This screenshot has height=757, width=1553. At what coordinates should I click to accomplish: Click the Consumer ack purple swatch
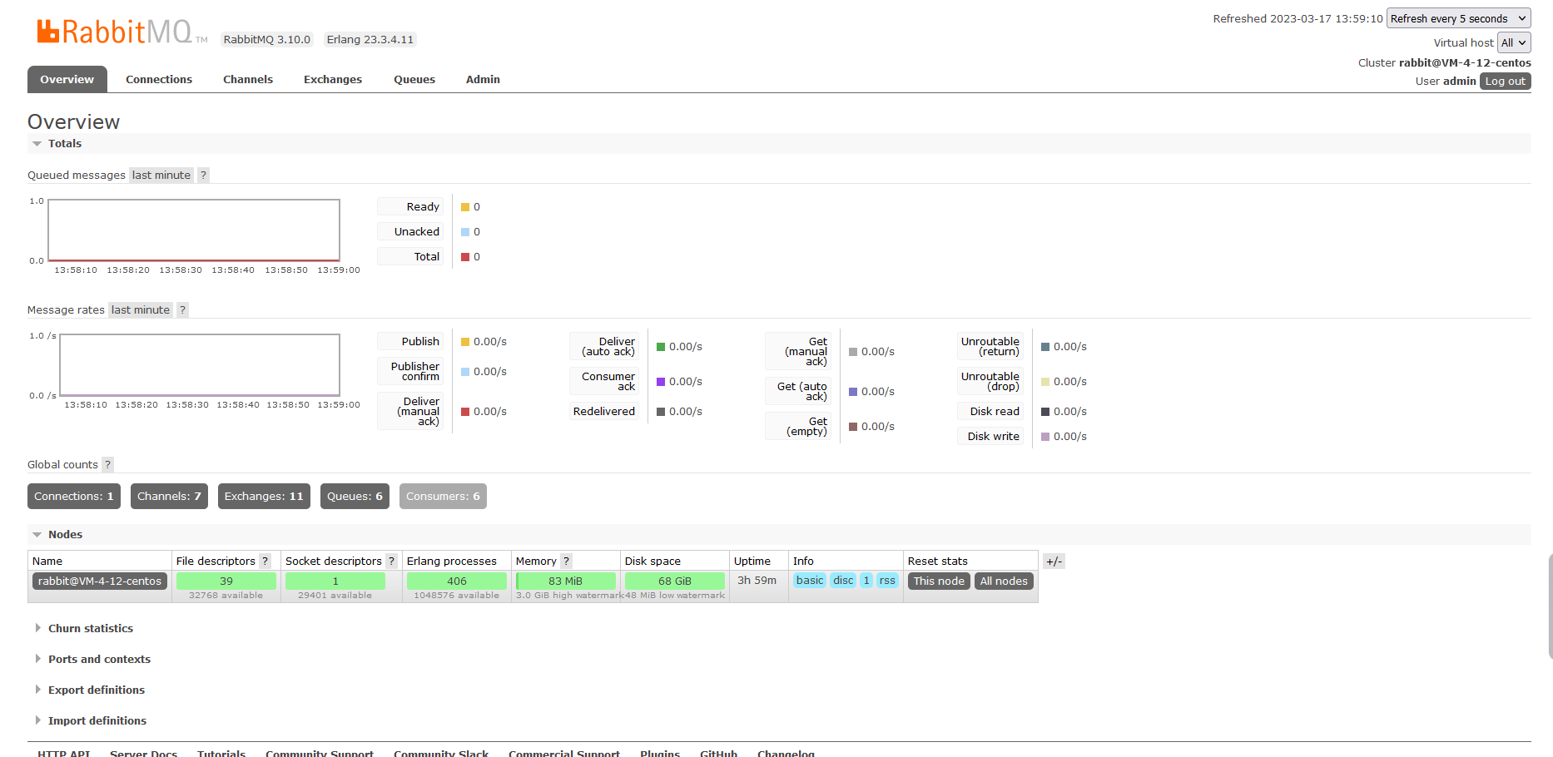point(661,381)
